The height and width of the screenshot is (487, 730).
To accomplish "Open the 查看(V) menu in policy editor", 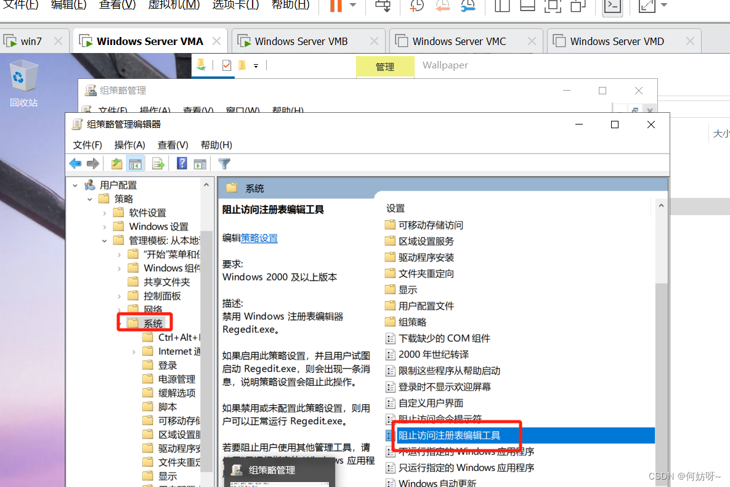I will [172, 145].
